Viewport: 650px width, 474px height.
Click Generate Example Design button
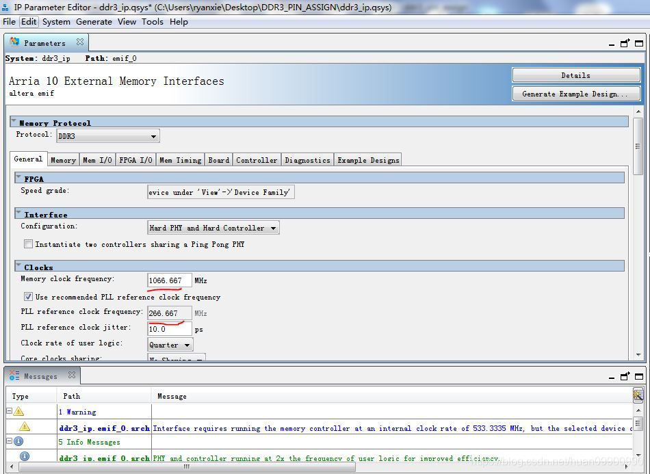pos(576,94)
